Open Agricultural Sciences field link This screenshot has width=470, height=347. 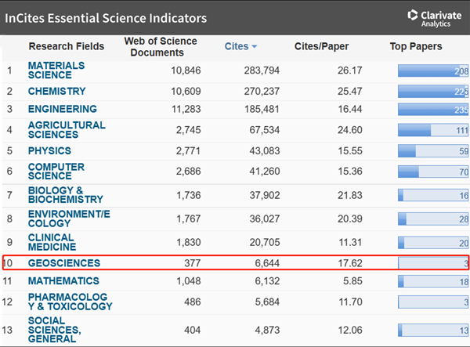point(67,130)
